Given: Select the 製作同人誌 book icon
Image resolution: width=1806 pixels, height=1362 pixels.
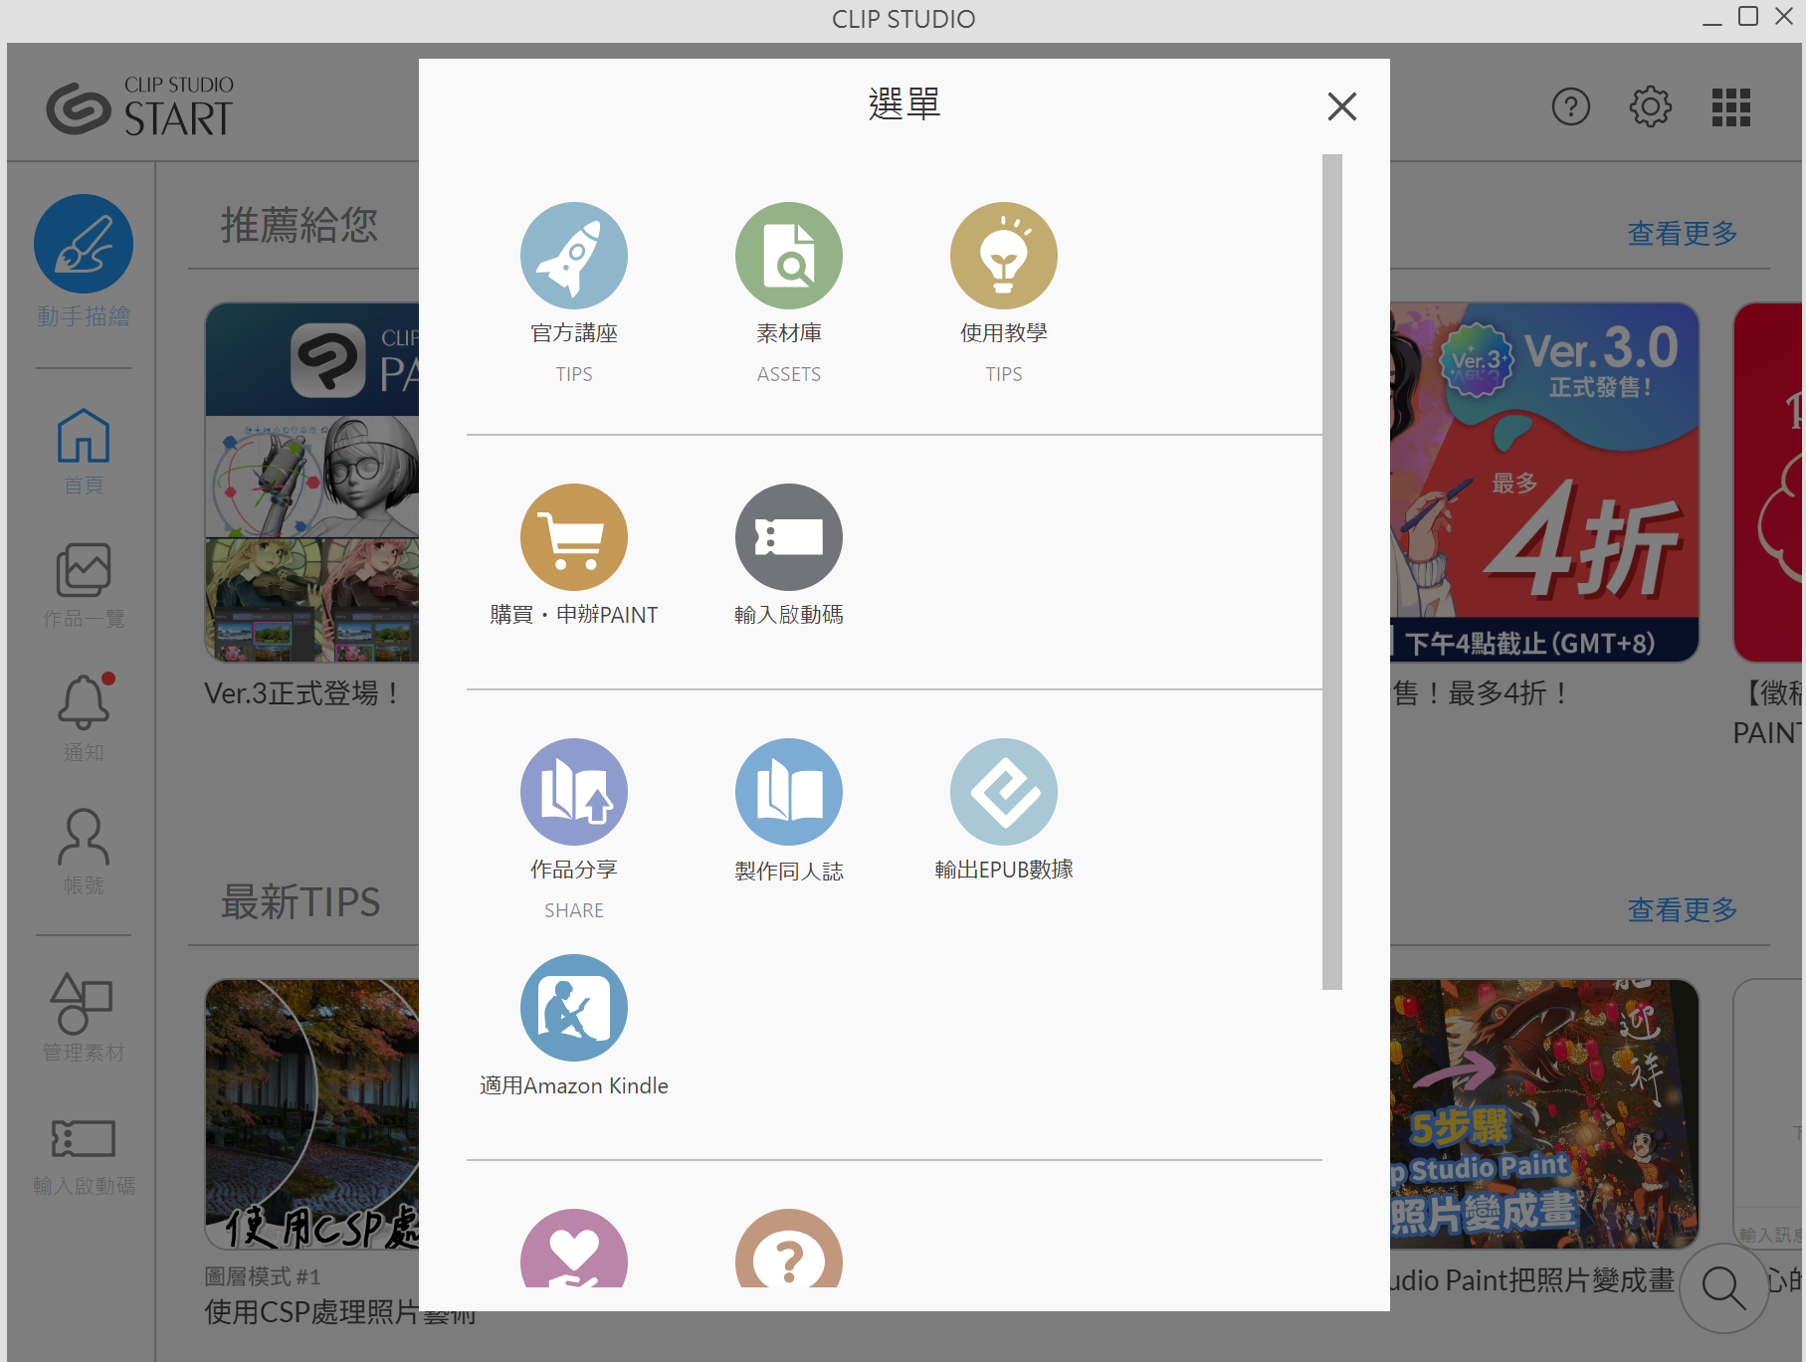Looking at the screenshot, I should click(x=789, y=792).
